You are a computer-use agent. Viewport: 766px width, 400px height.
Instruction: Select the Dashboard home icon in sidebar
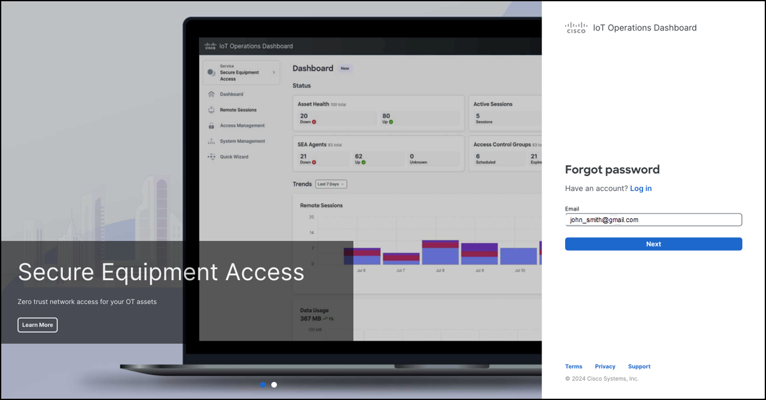211,94
